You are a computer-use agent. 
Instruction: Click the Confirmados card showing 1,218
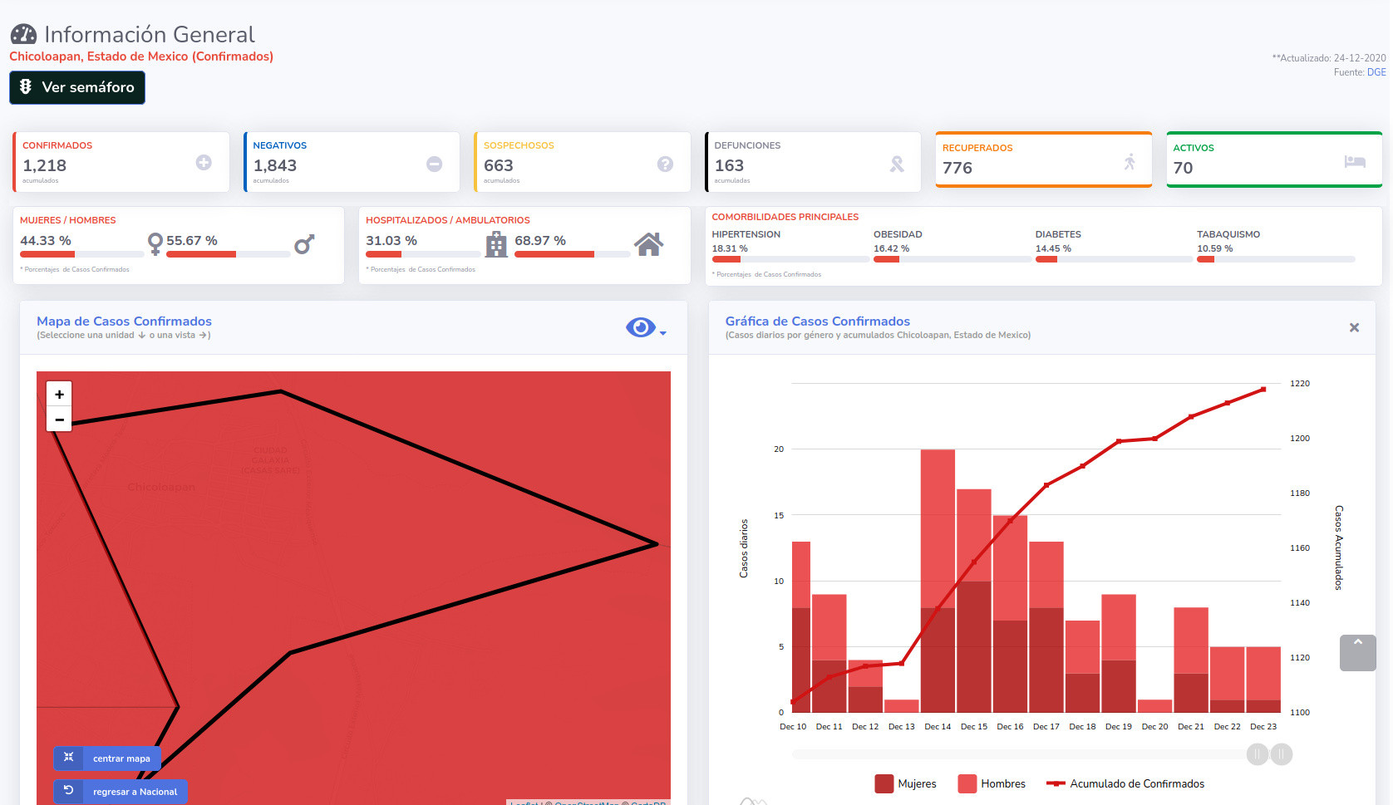pyautogui.click(x=121, y=162)
